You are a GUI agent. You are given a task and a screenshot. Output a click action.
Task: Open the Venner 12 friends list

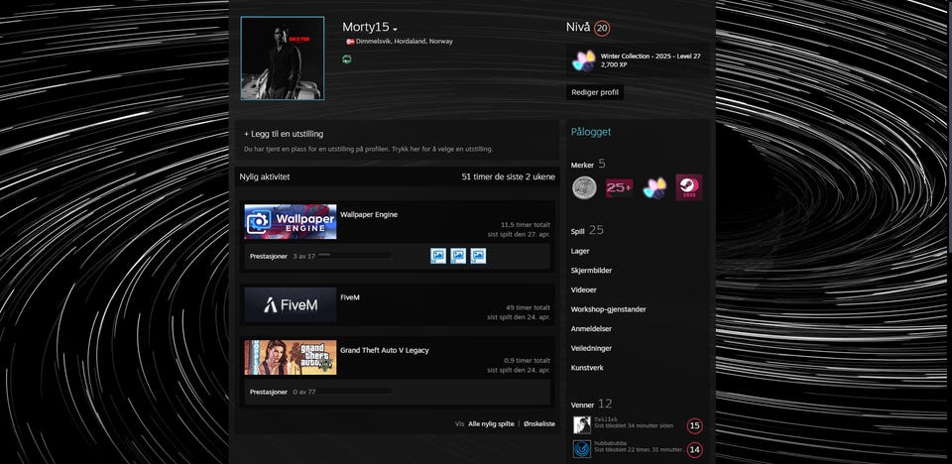(x=592, y=404)
